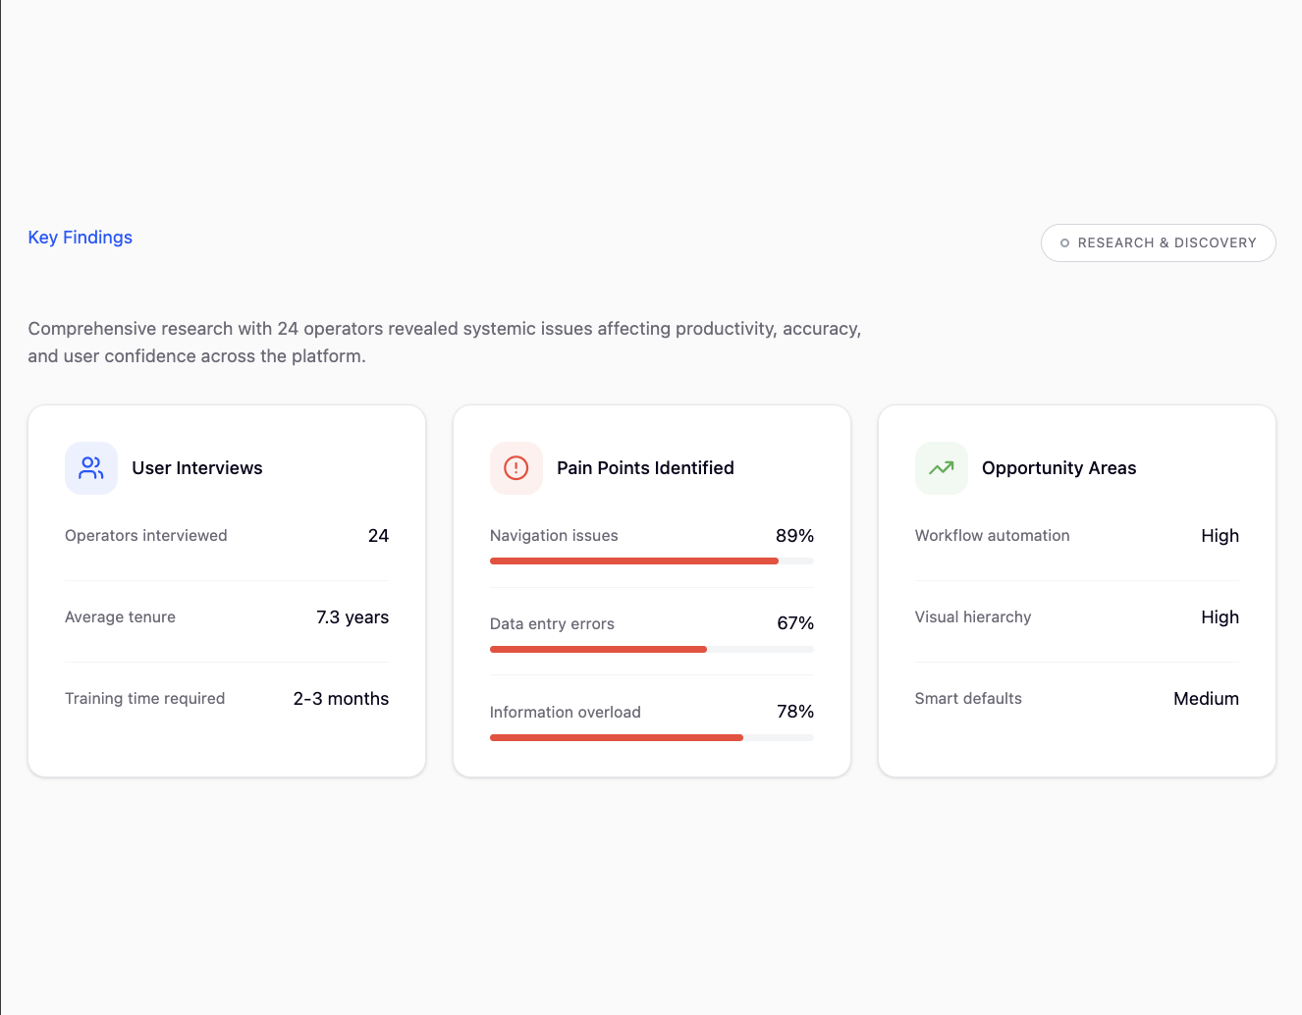Click the Operators interviewed value 24
This screenshot has width=1302, height=1015.
pos(378,536)
